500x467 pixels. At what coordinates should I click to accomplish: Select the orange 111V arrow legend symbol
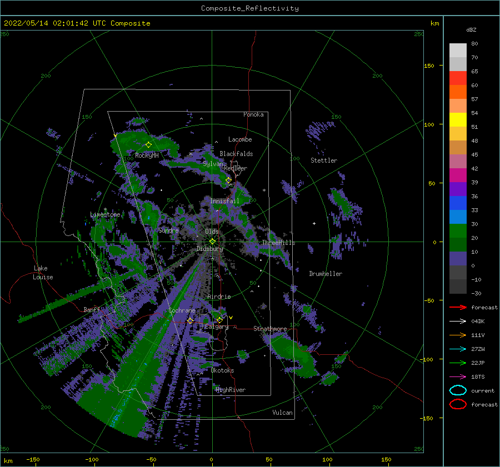tap(458, 335)
